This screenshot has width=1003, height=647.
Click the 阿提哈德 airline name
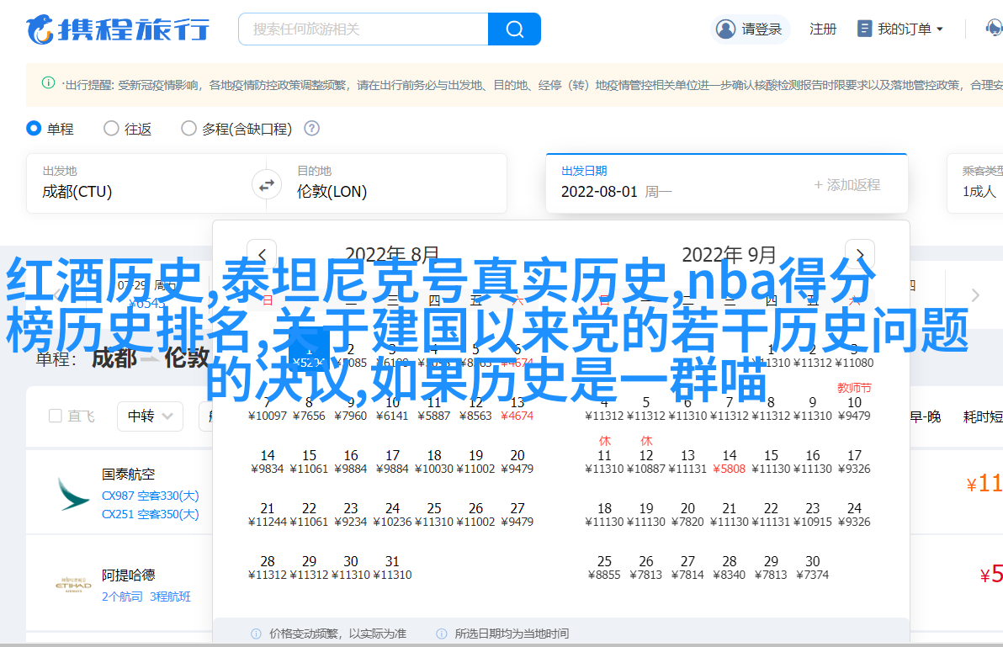[128, 575]
